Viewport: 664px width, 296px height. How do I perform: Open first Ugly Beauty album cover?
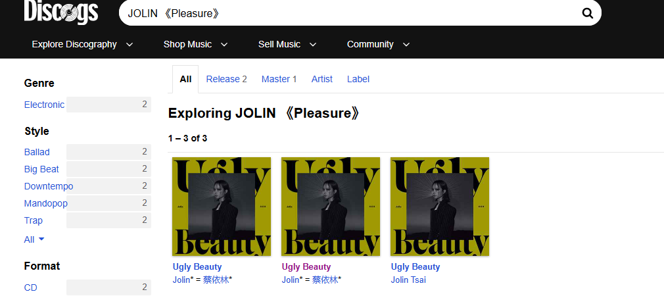(222, 207)
